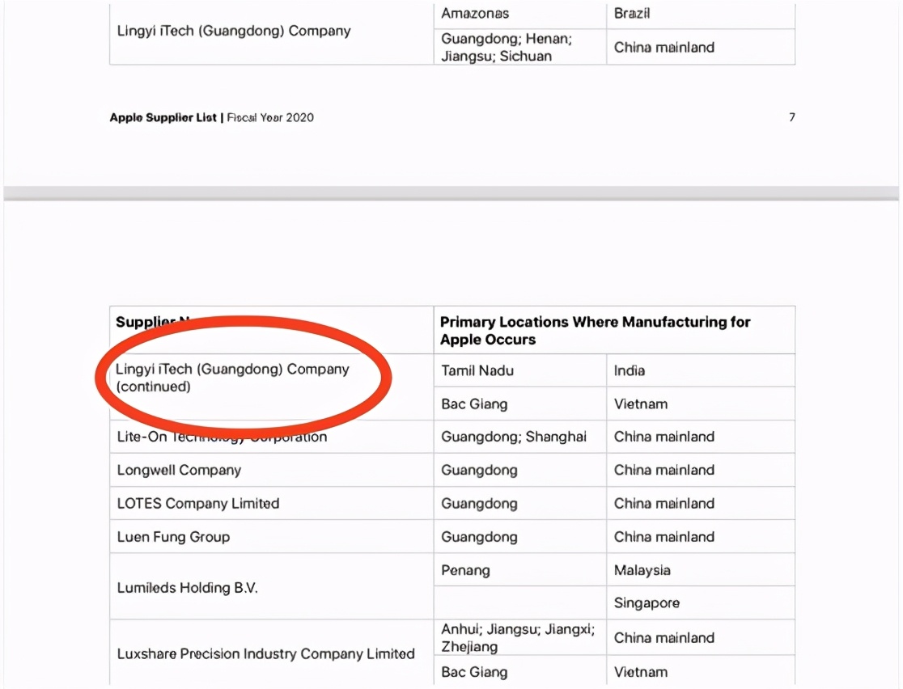Select the "Lumileds Holding B.V." supplier name

coord(187,588)
